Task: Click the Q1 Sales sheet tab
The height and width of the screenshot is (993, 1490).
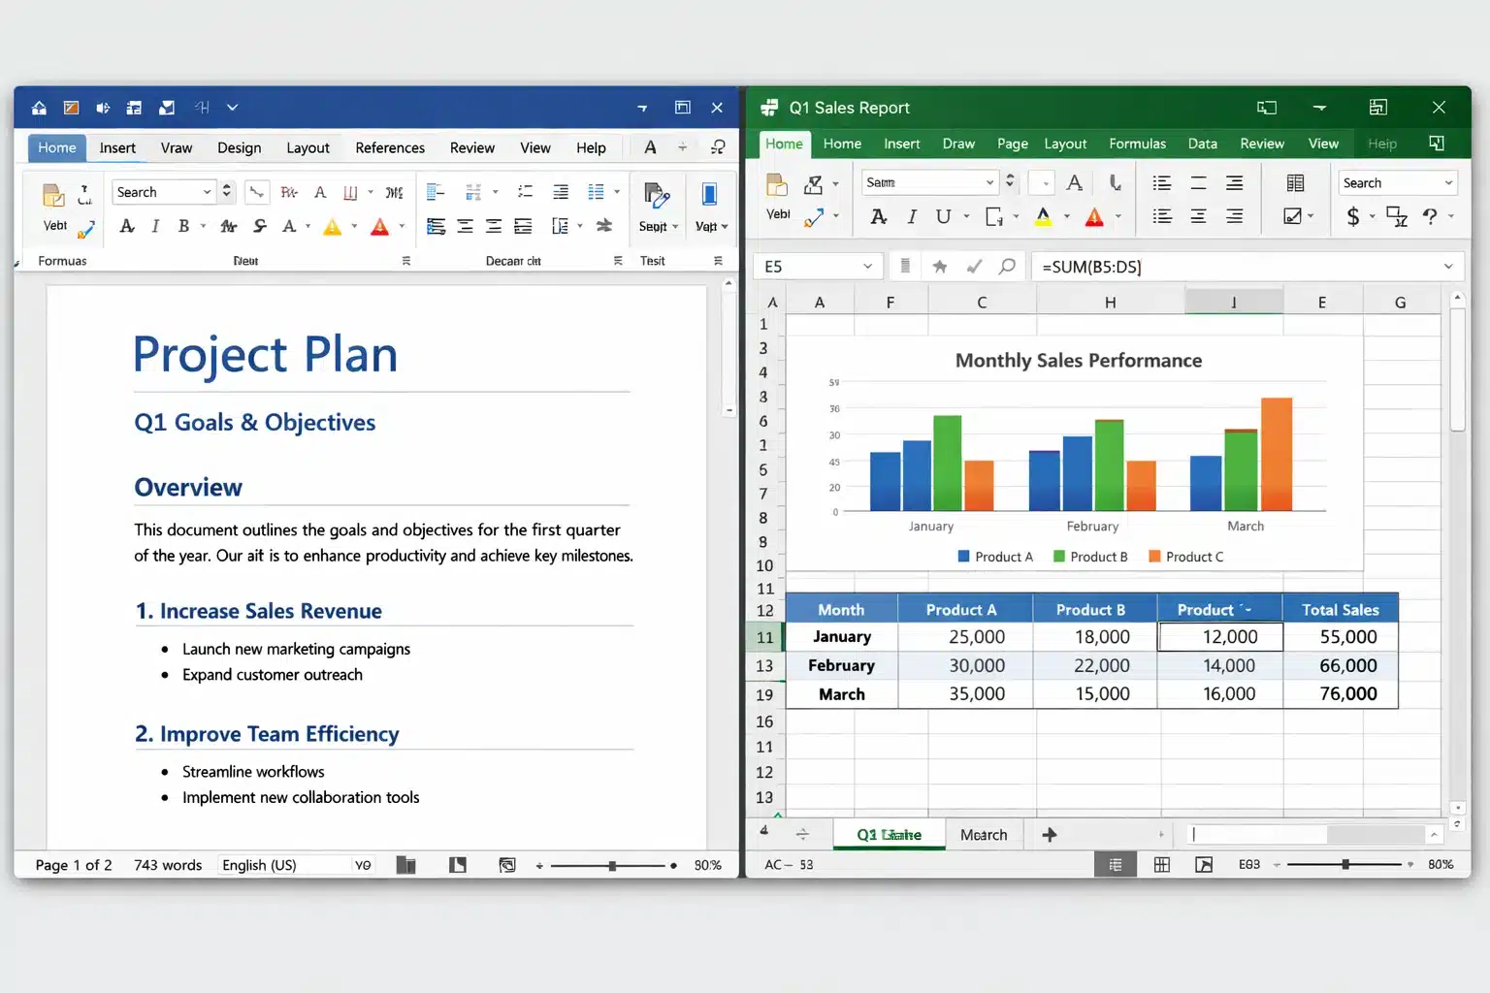Action: click(x=888, y=834)
